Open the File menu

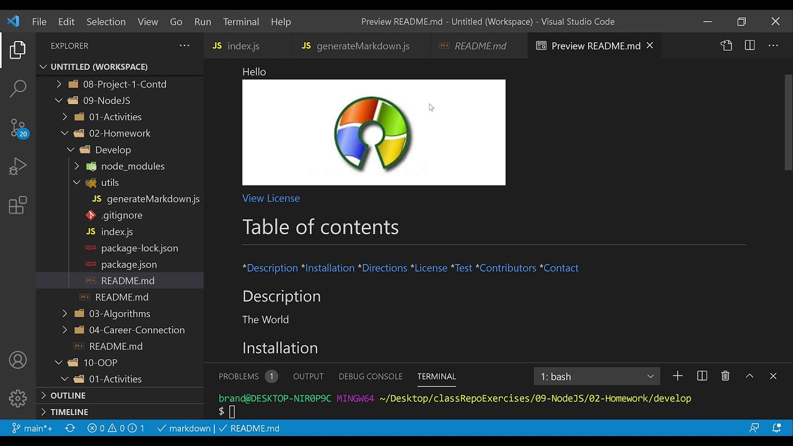pyautogui.click(x=39, y=22)
